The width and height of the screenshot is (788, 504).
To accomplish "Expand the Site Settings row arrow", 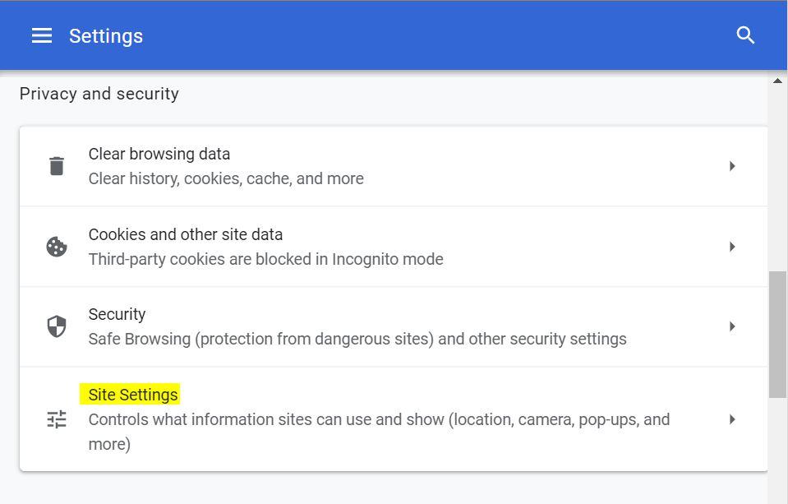I will click(732, 419).
